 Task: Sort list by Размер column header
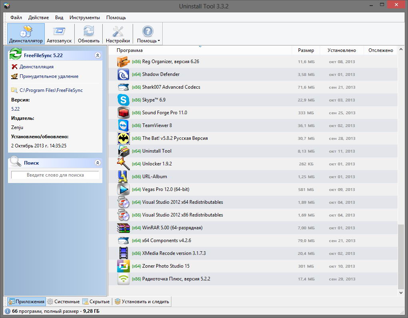(x=306, y=50)
